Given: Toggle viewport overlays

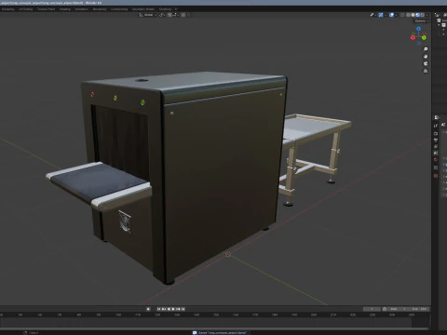Looking at the screenshot, I should coord(392,15).
